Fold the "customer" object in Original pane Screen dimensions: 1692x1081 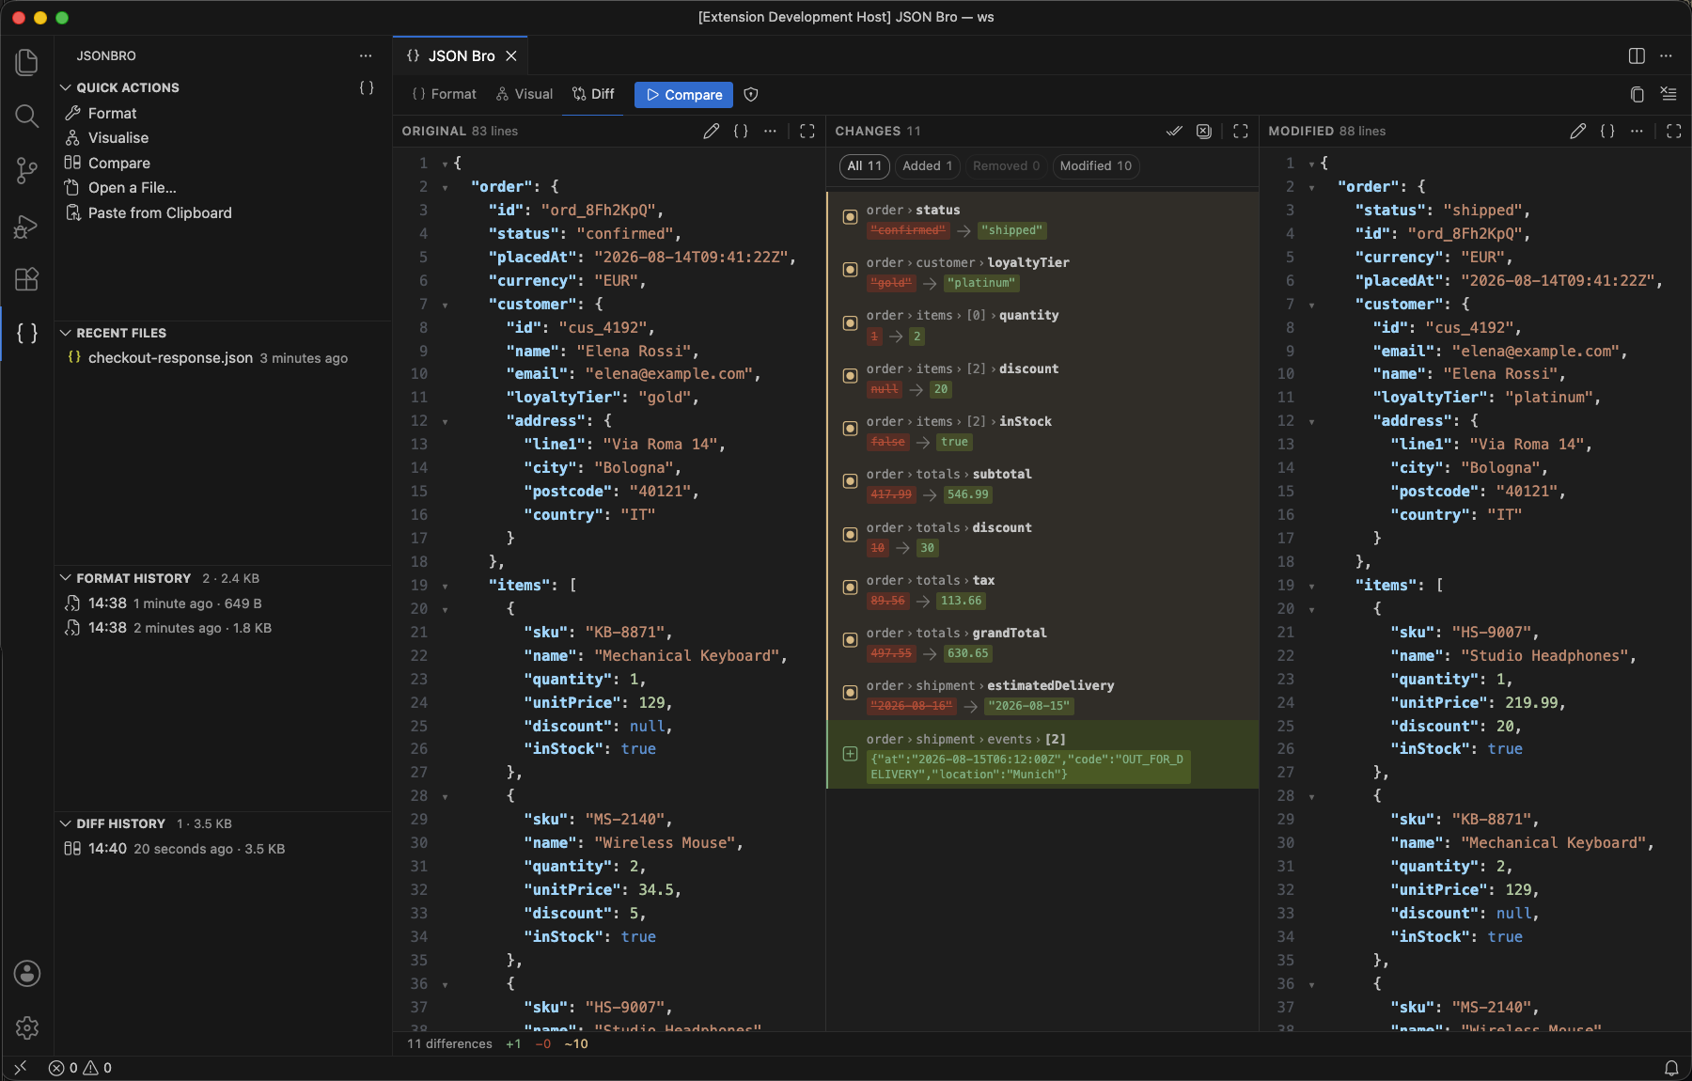445,305
